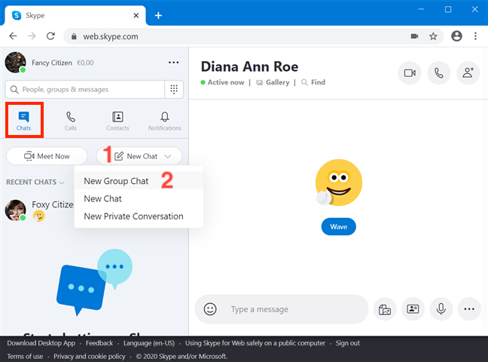
Task: Start a video call with Diana
Action: 410,73
